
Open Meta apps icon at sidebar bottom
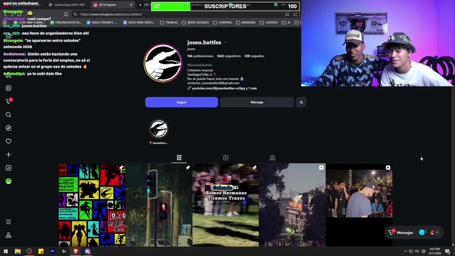point(9,235)
